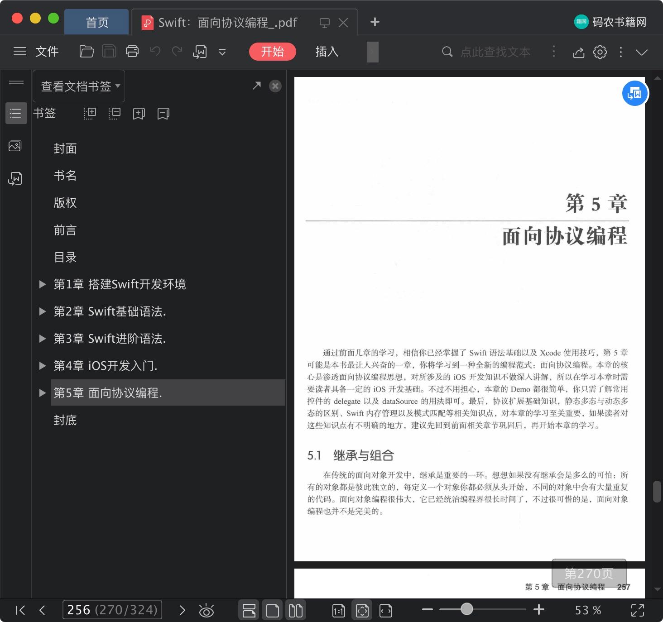Switch to the 首页 tab
This screenshot has width=663, height=622.
(97, 22)
